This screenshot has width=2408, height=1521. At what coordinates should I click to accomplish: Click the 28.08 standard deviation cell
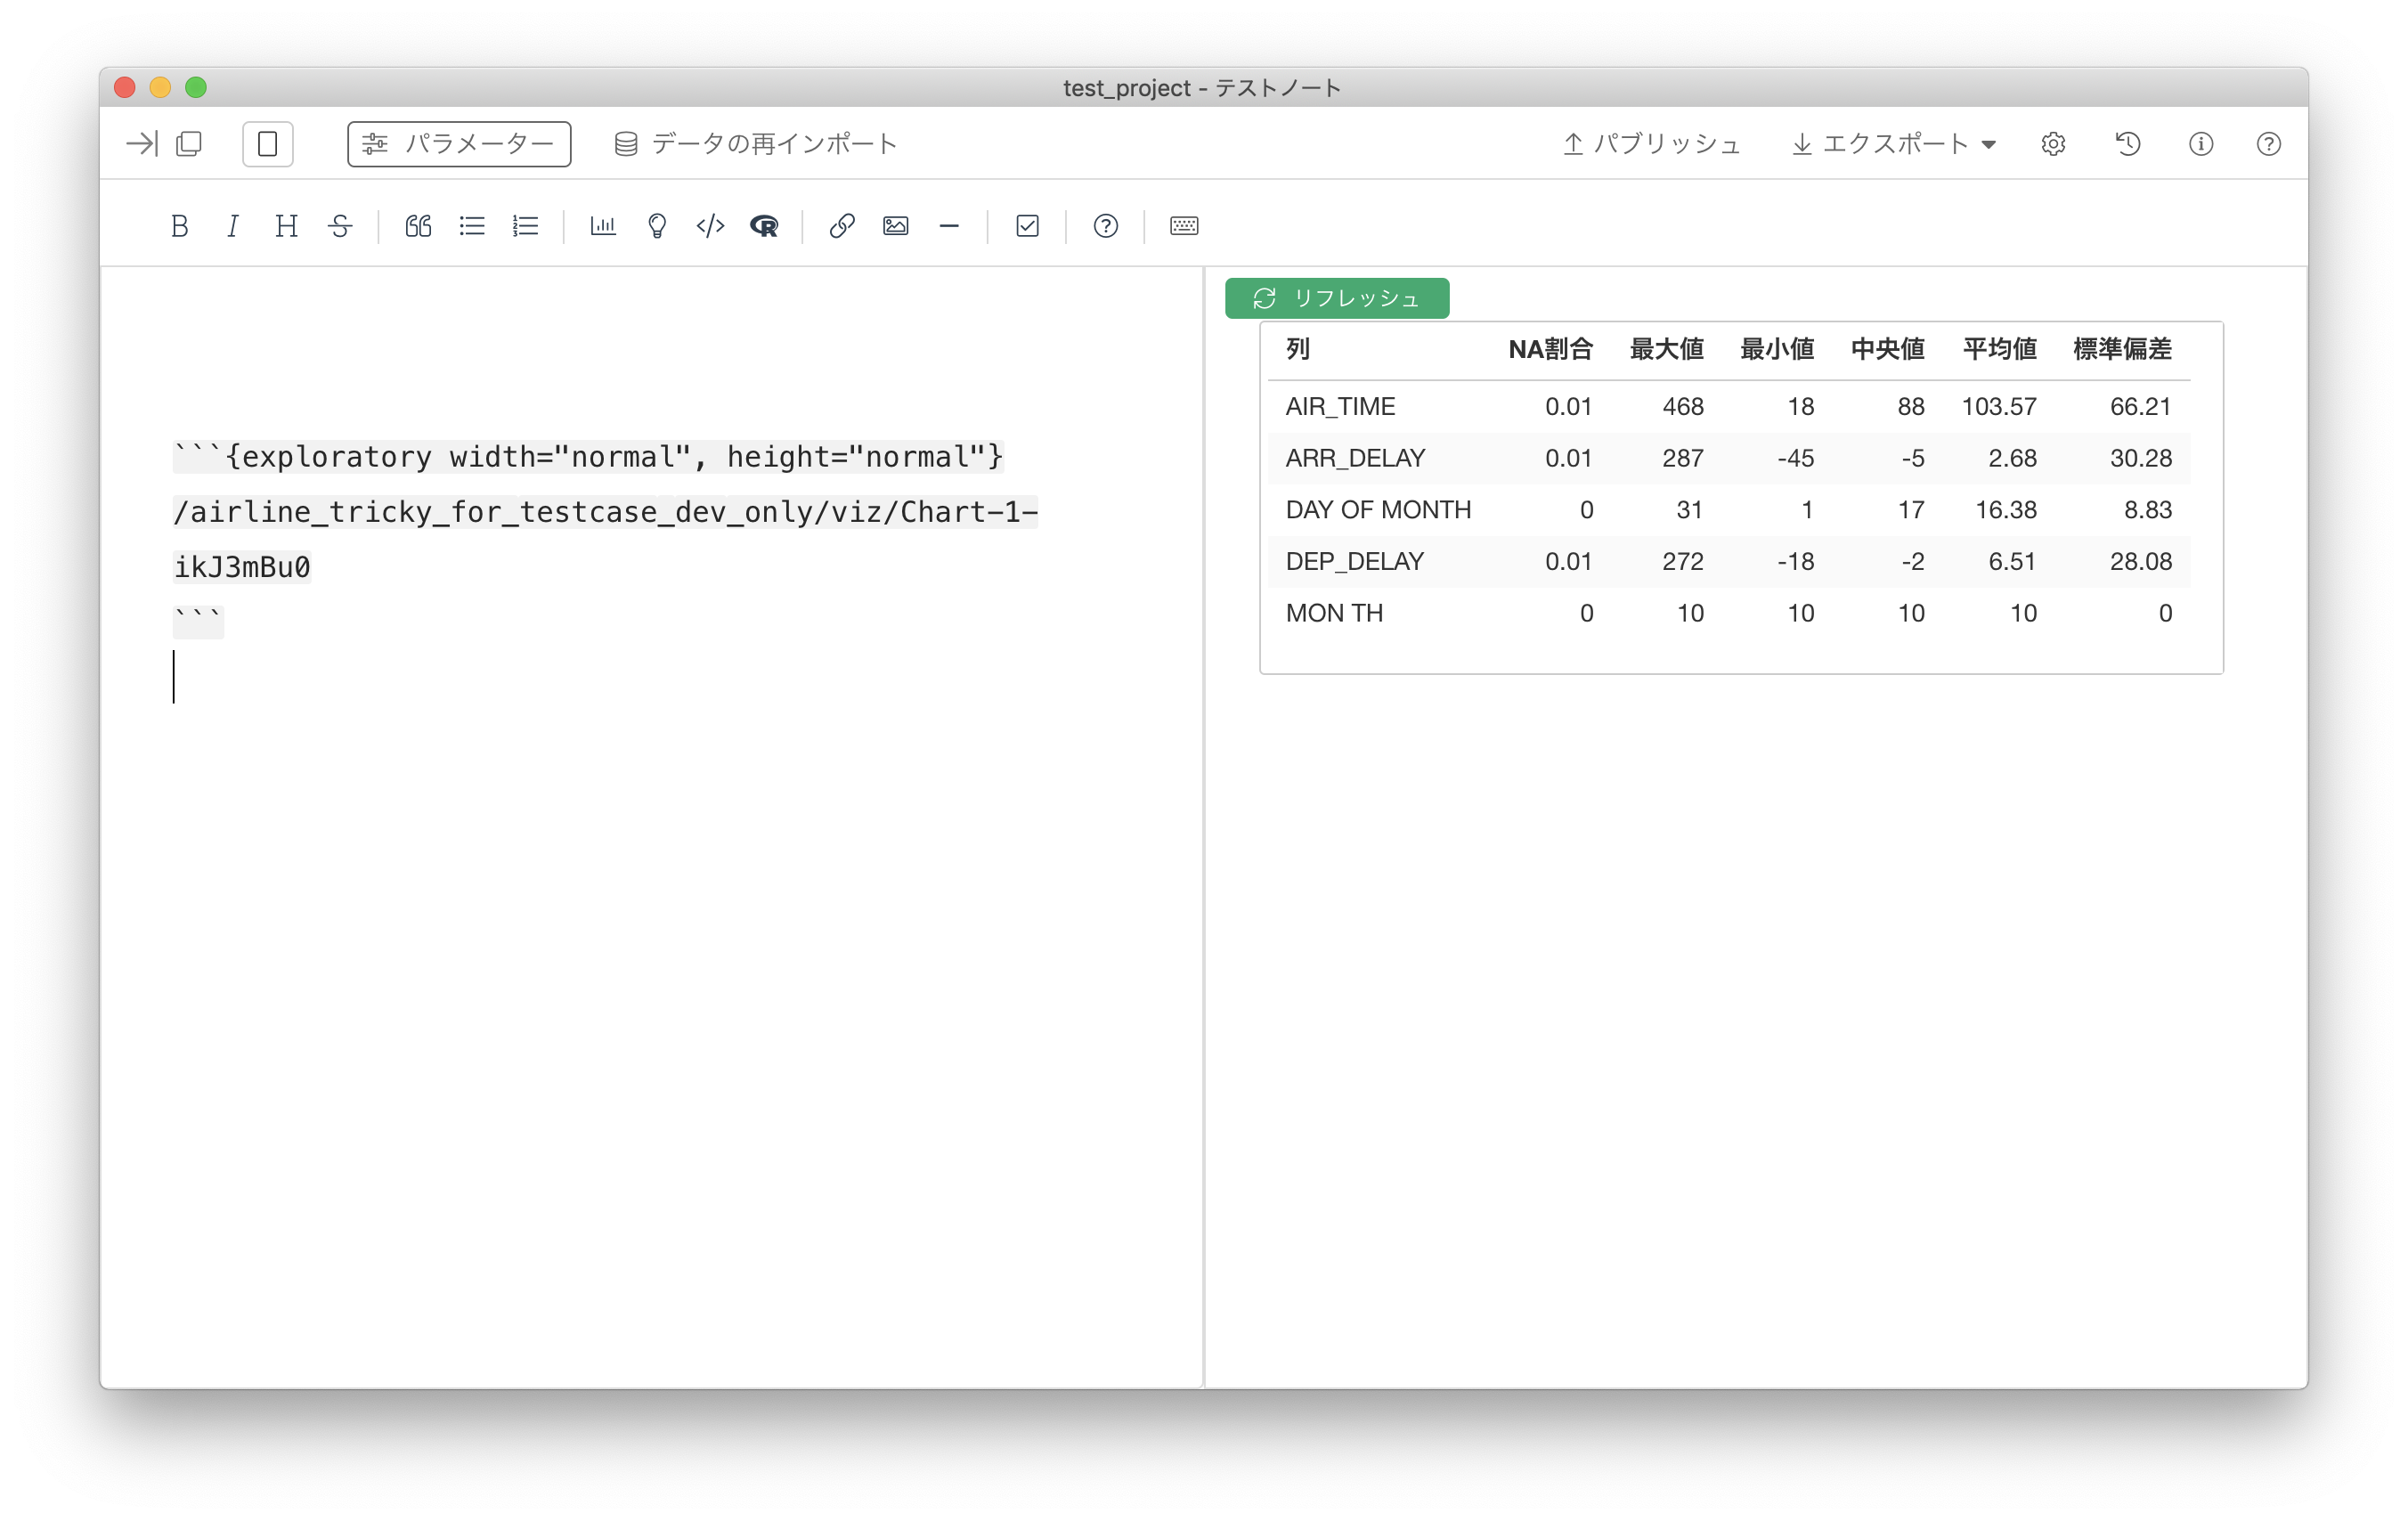2140,562
